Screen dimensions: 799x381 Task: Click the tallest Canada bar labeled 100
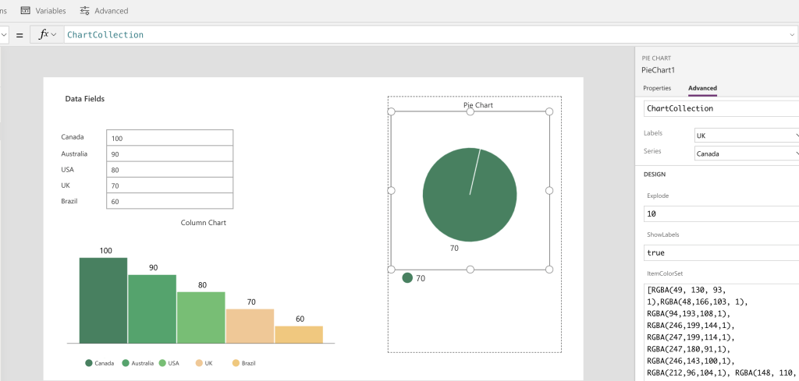[103, 300]
